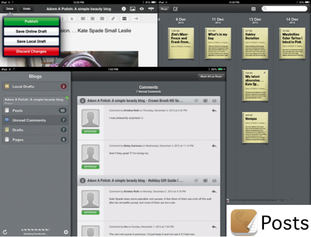Choose Save Local Draft
Viewport: 311px width, 237px height.
(x=31, y=41)
